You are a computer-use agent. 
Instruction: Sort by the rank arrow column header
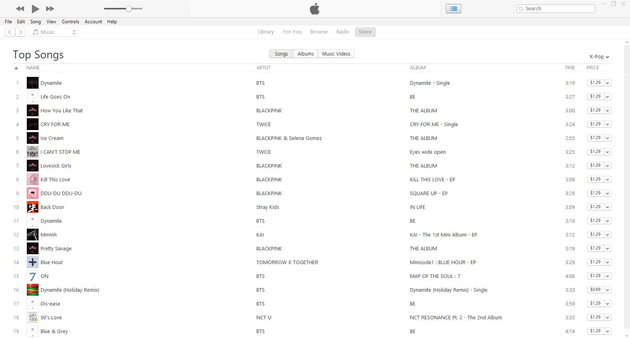click(16, 68)
